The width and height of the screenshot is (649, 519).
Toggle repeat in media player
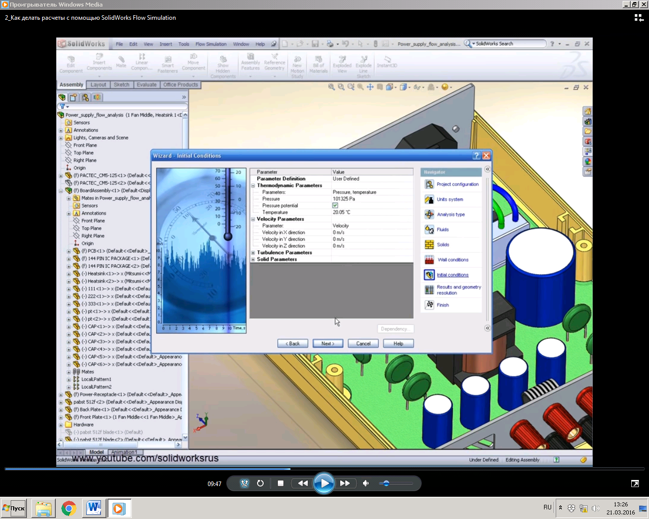tap(260, 484)
